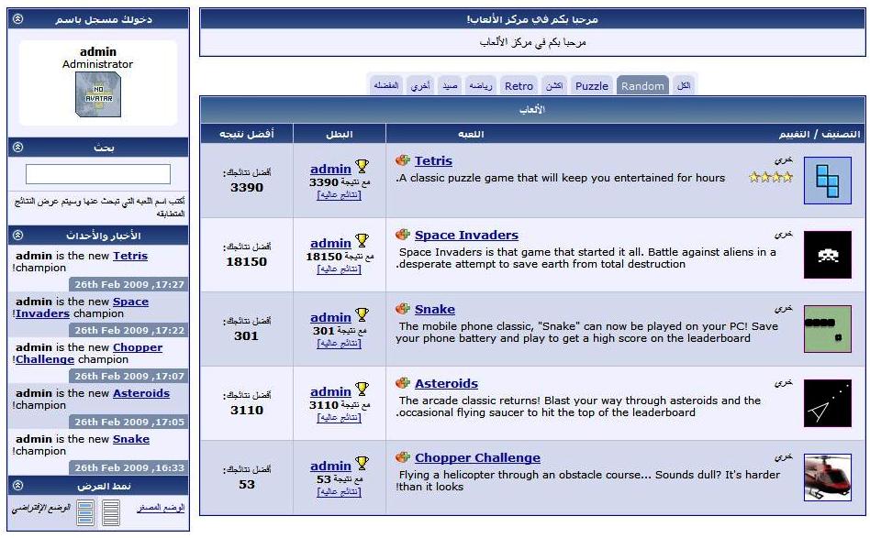The height and width of the screenshot is (538, 870).
Task: Open the Retro category tab
Action: tap(519, 85)
